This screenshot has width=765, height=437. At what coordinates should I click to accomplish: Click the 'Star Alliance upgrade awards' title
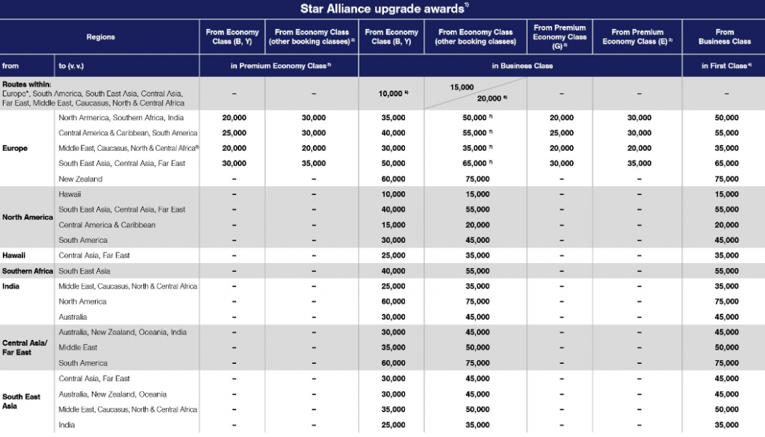(384, 9)
